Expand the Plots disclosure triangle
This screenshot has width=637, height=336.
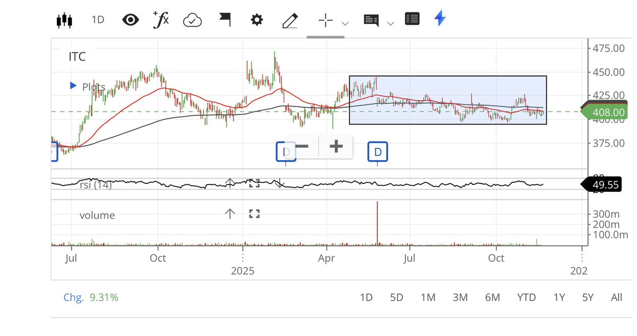click(x=73, y=86)
